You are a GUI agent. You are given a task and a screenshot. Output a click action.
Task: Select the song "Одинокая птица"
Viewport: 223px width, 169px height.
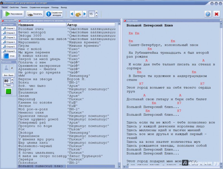click(33, 116)
